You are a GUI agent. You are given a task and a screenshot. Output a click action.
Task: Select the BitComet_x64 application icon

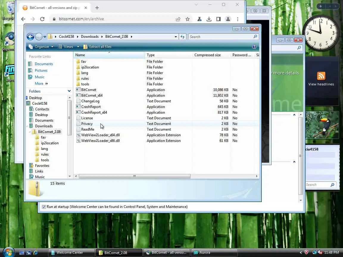pos(78,95)
